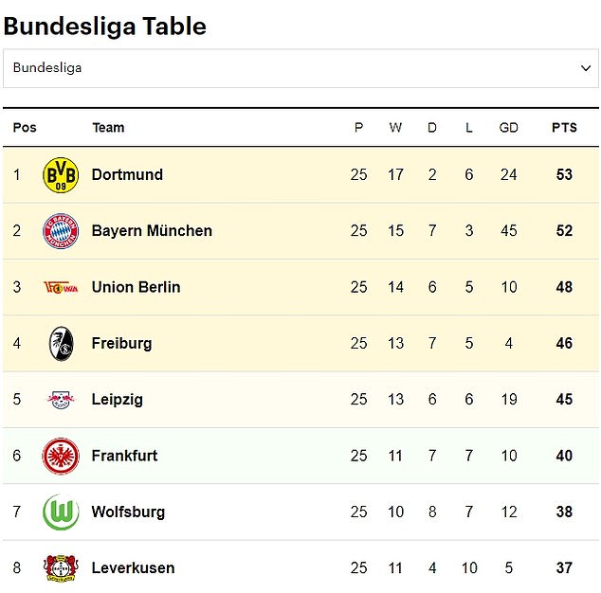Viewport: 601px width, 593px height.
Task: Click the Pos column header
Action: click(25, 128)
